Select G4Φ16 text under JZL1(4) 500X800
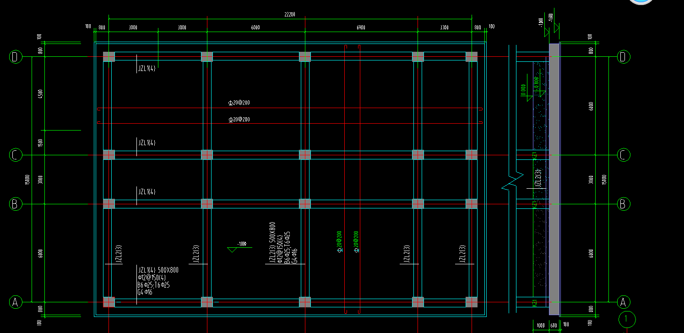The height and width of the screenshot is (333, 684). 145,292
